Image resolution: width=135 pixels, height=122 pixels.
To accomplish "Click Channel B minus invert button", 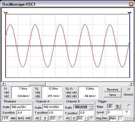I will (86, 118).
